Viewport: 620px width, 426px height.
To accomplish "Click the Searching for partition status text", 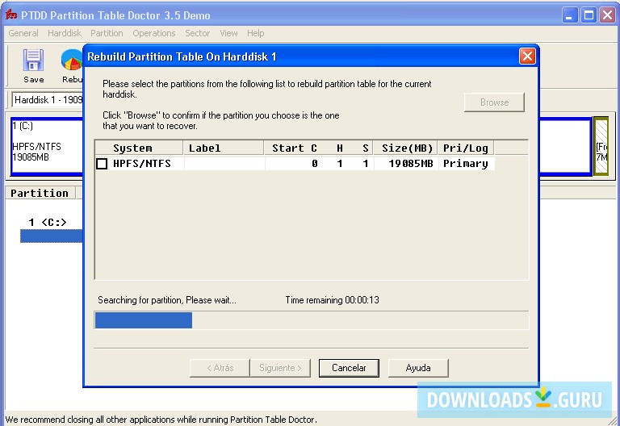I will click(167, 300).
